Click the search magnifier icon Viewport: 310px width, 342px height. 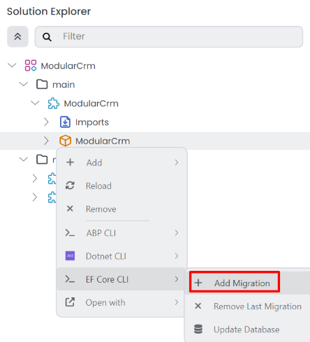[x=47, y=37]
